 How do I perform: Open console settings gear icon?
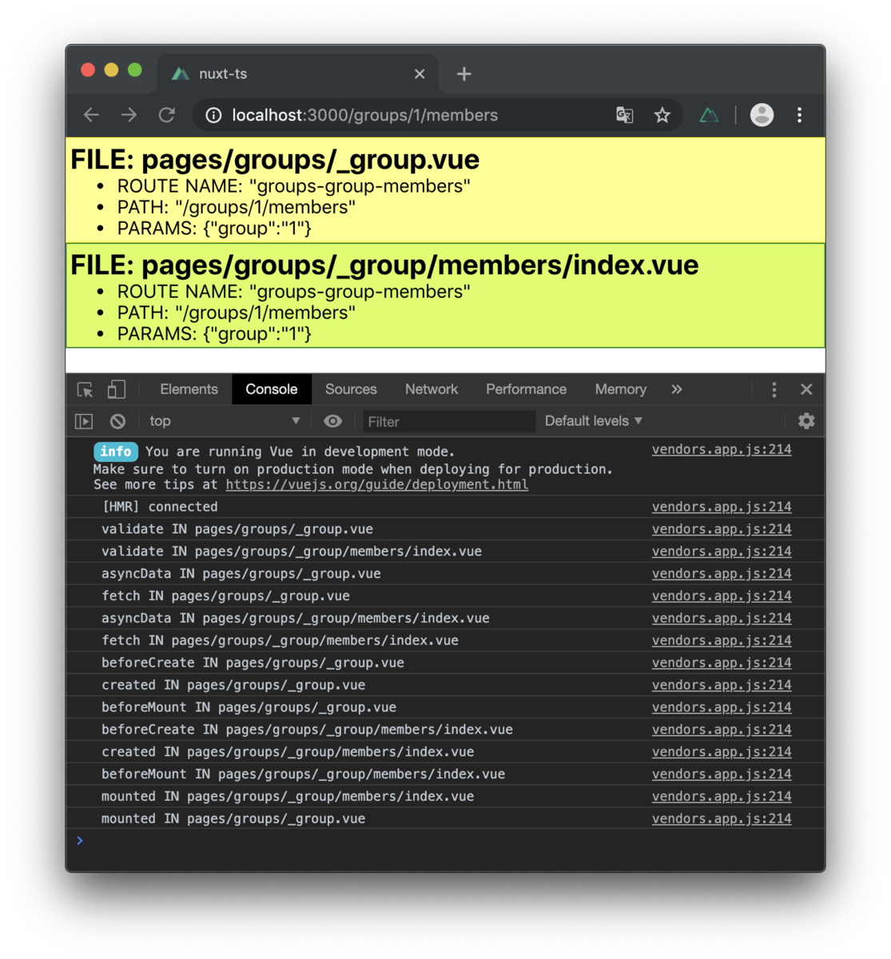tap(806, 421)
